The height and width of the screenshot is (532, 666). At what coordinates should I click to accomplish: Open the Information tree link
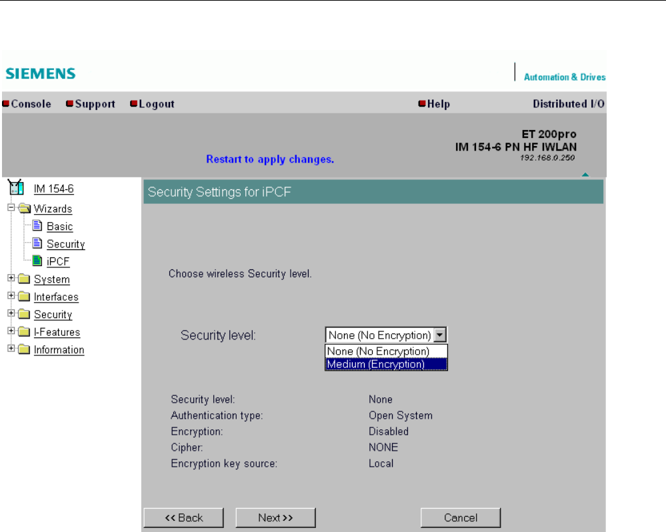[59, 350]
